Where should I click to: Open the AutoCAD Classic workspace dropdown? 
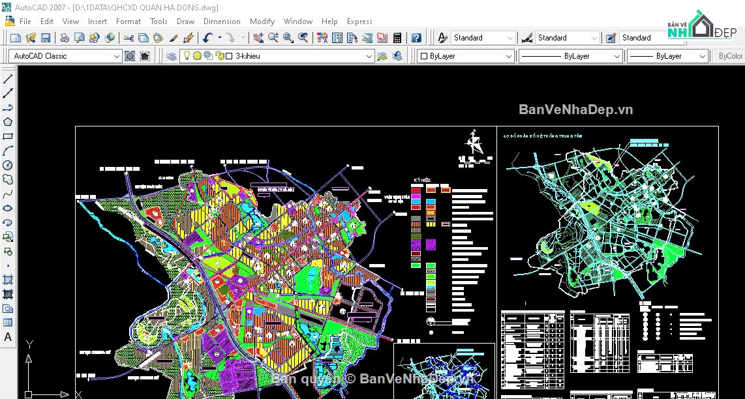click(117, 56)
